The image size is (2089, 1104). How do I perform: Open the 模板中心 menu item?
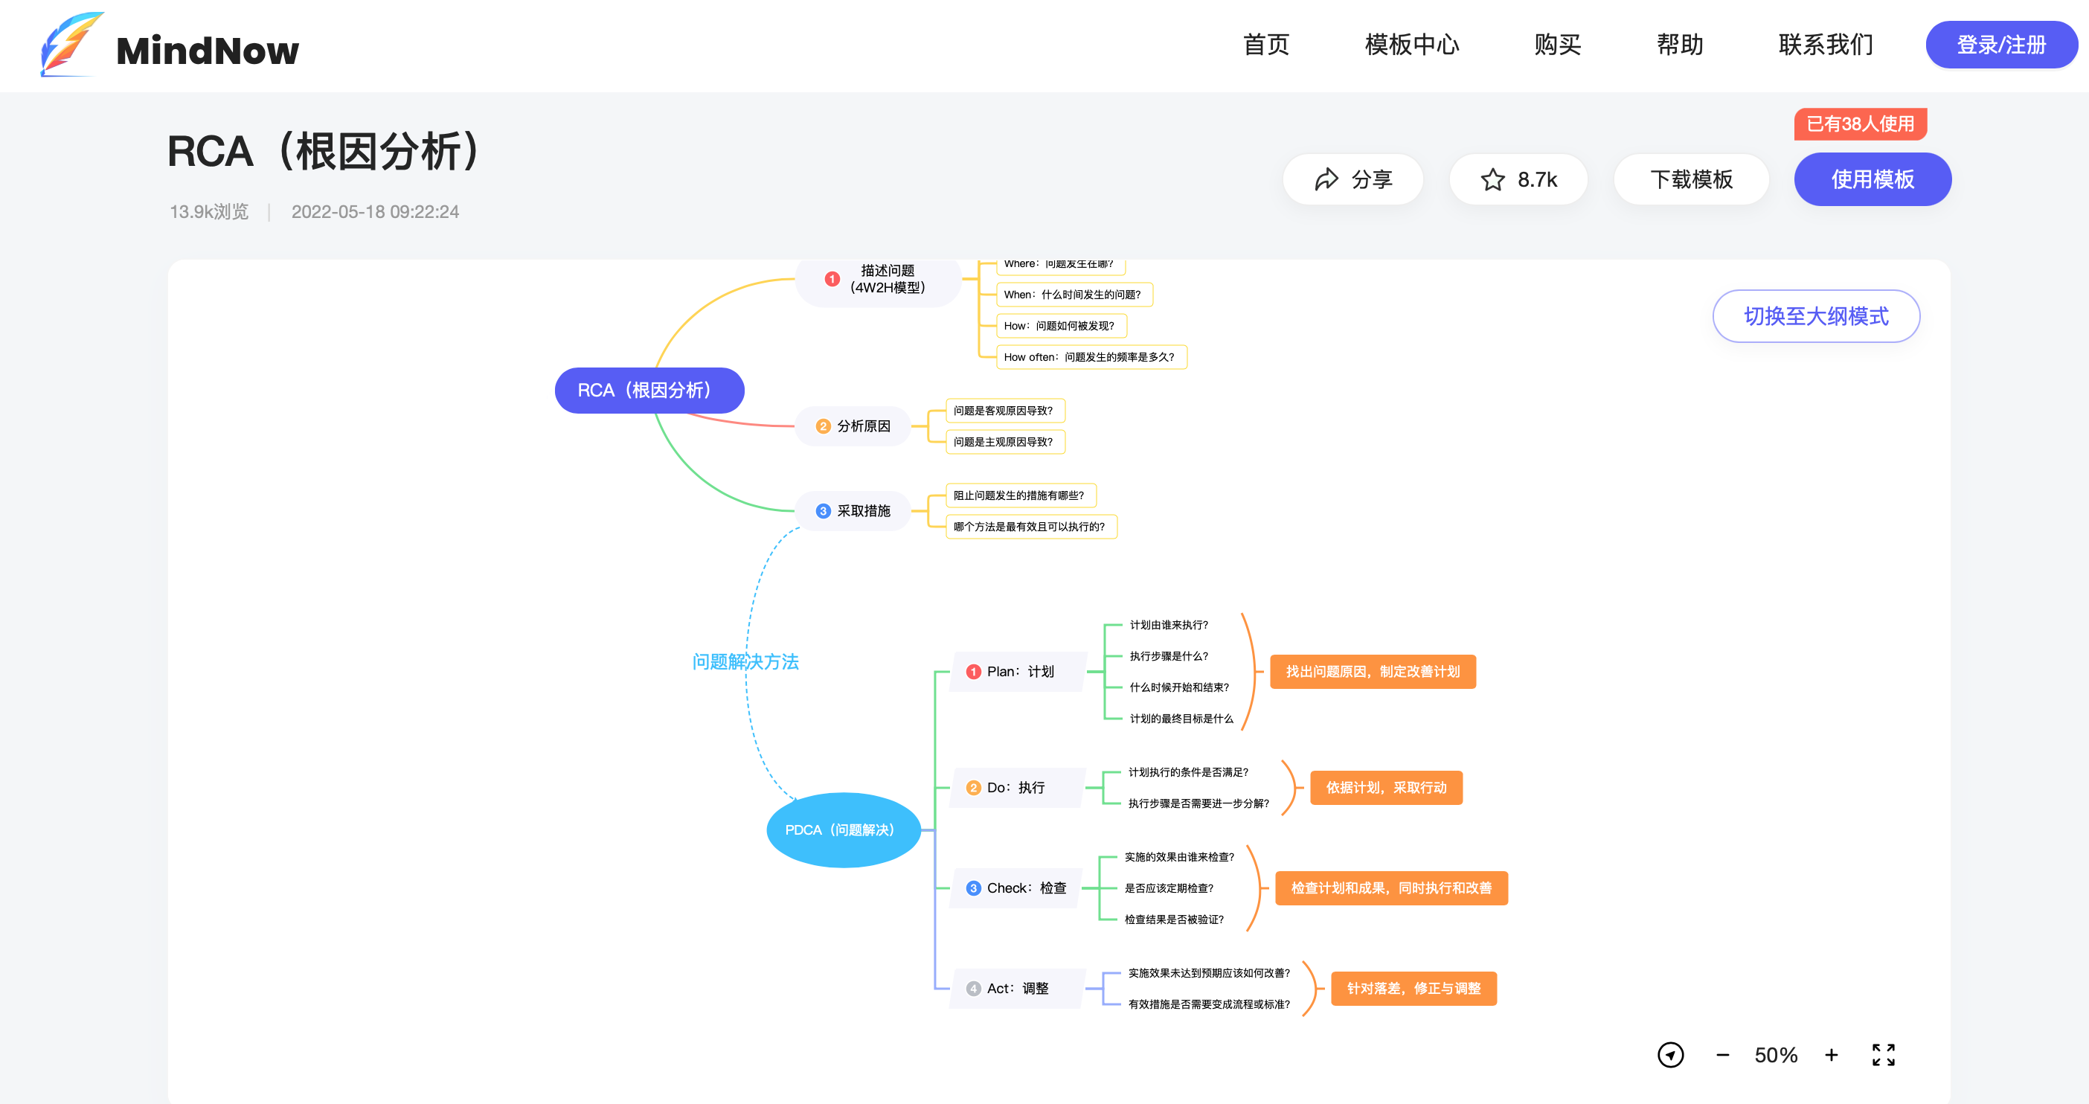(x=1411, y=45)
